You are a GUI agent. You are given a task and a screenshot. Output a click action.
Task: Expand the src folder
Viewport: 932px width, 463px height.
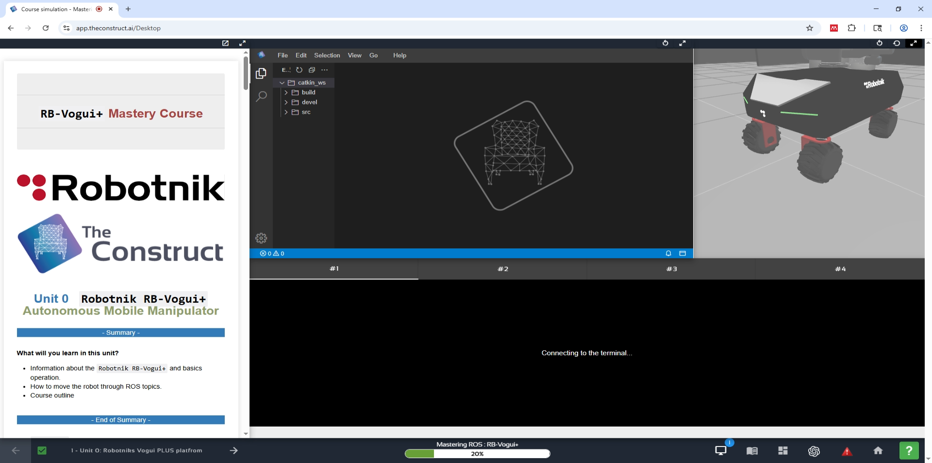click(x=304, y=112)
